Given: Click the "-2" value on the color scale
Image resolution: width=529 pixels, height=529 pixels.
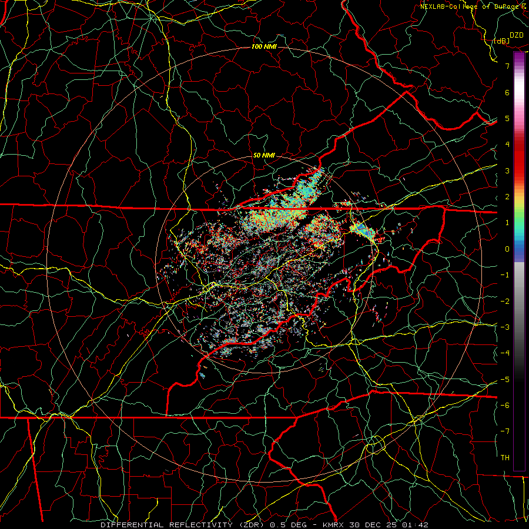Looking at the screenshot, I should coord(505,301).
